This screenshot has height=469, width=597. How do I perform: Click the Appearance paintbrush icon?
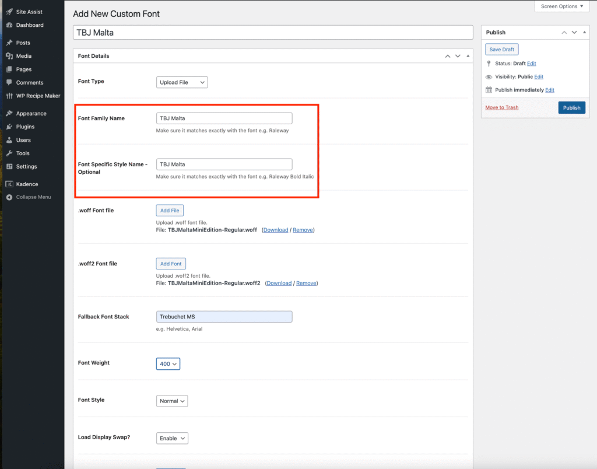point(9,114)
